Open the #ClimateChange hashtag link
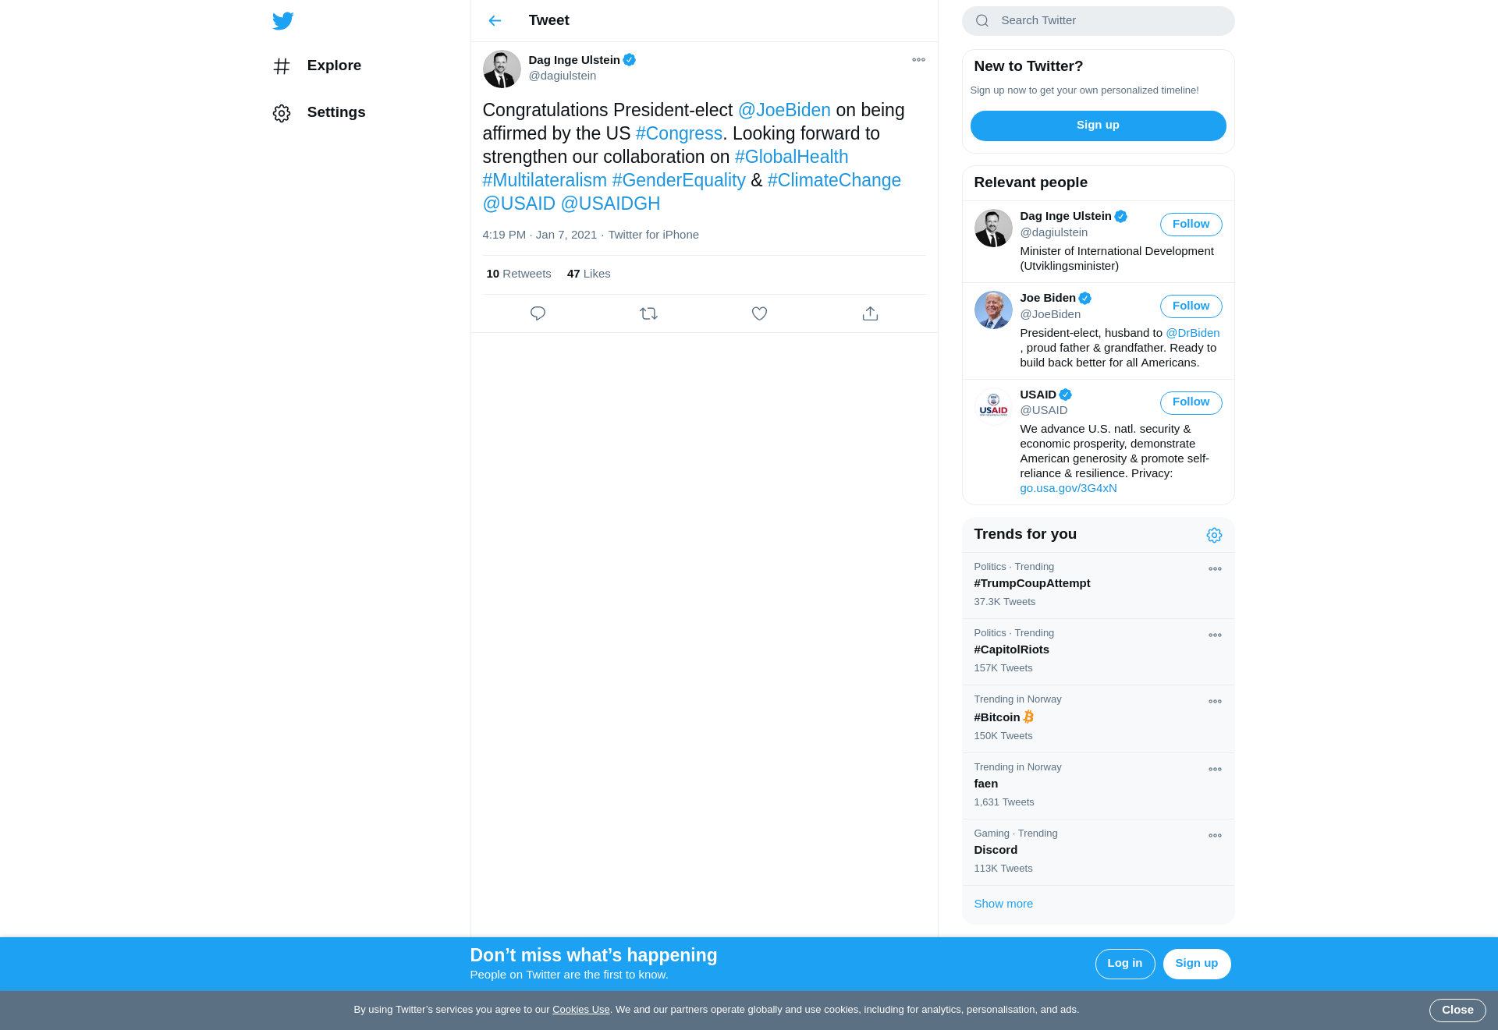 tap(834, 180)
